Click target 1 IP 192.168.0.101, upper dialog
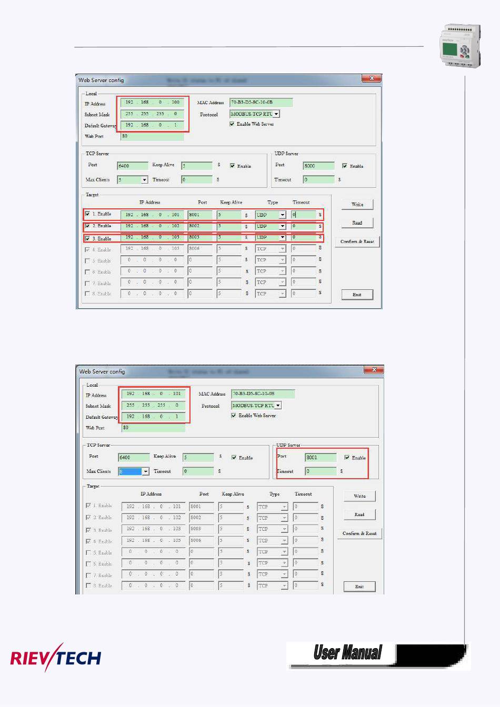Viewport: 500px width, 707px height. 152,215
